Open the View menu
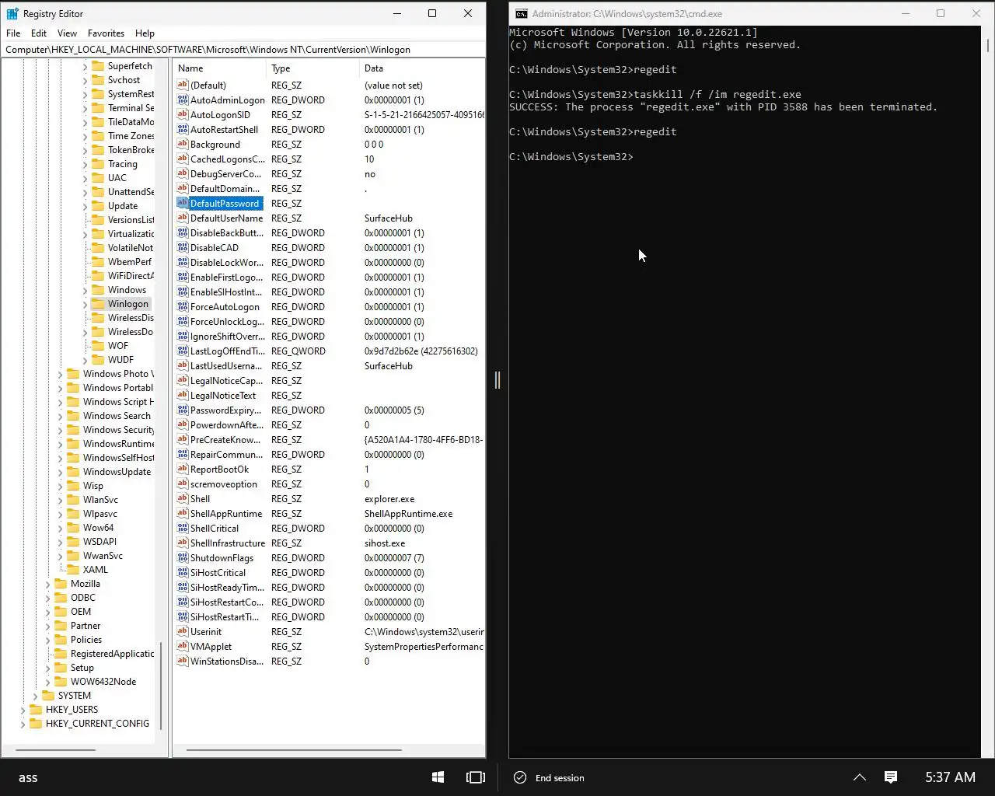This screenshot has width=995, height=796. (68, 33)
